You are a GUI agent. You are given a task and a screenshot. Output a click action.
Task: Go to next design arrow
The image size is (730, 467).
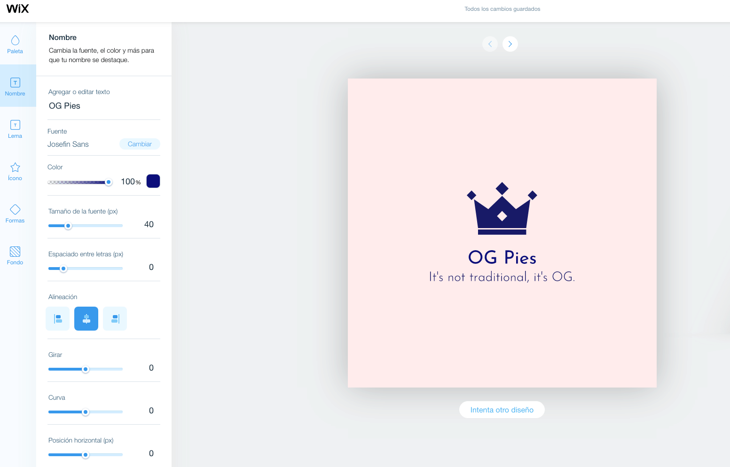(x=510, y=44)
